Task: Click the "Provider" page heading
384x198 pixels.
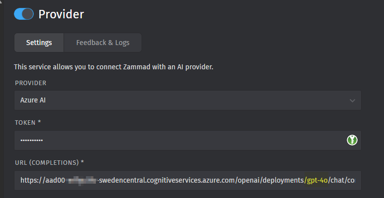Action: [61, 14]
